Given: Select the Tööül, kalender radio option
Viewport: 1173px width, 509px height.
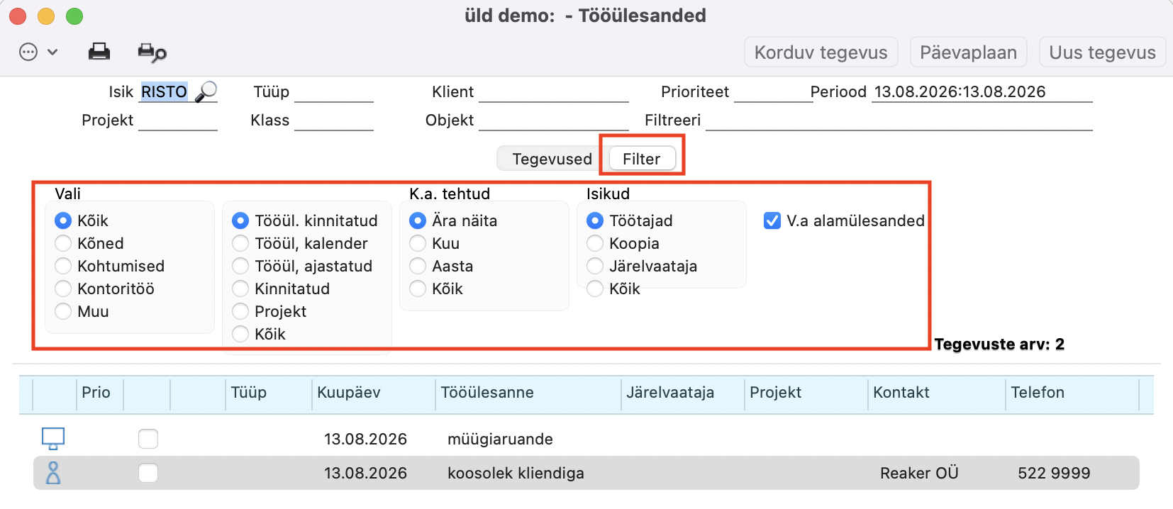Looking at the screenshot, I should (x=240, y=243).
